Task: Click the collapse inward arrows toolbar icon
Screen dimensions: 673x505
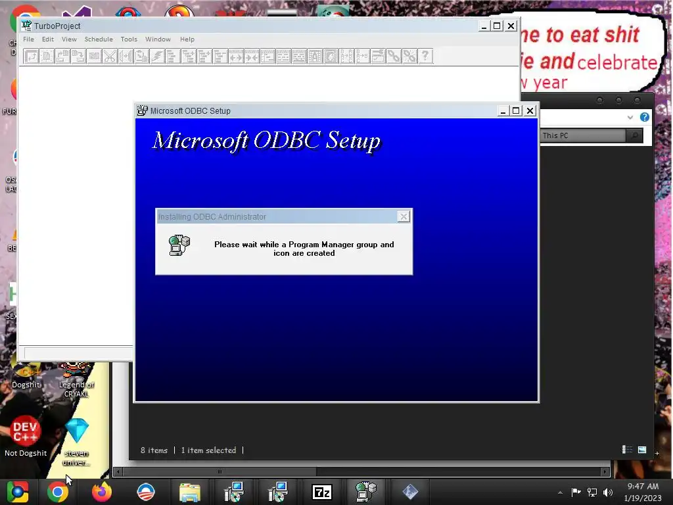Action: coord(252,57)
